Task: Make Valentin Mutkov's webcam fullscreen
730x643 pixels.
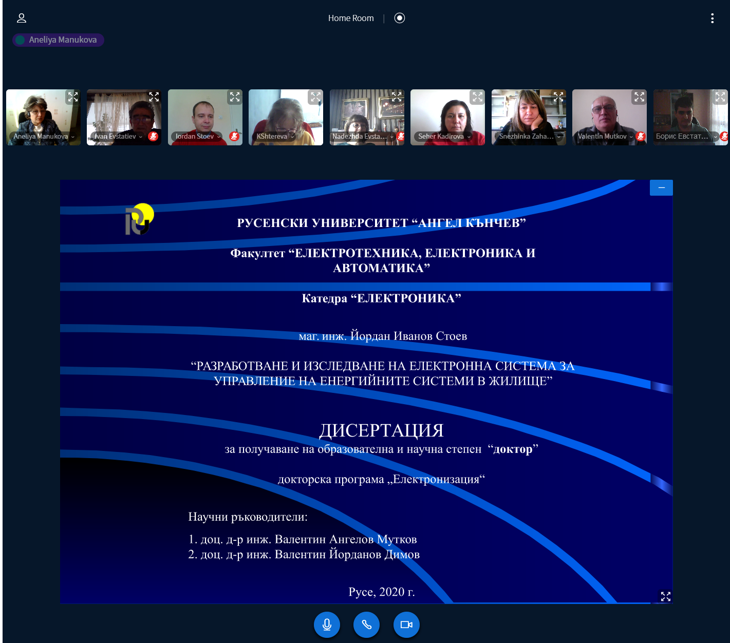Action: coord(639,97)
